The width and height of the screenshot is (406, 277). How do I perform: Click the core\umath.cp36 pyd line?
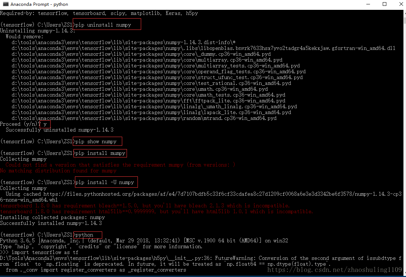click(140, 89)
